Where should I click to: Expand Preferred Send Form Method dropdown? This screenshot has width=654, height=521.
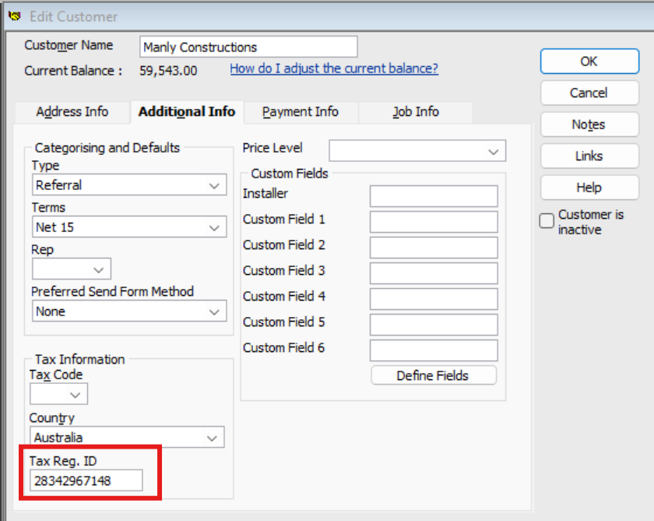[129, 312]
